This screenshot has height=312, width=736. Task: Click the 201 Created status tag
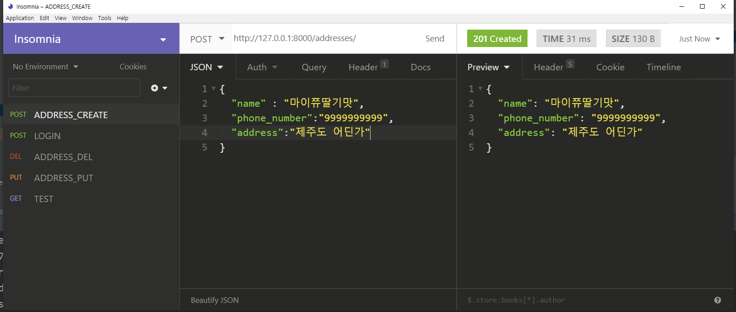tap(497, 39)
